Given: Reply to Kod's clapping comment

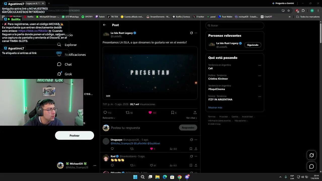Looking at the screenshot, I should click(112, 165).
